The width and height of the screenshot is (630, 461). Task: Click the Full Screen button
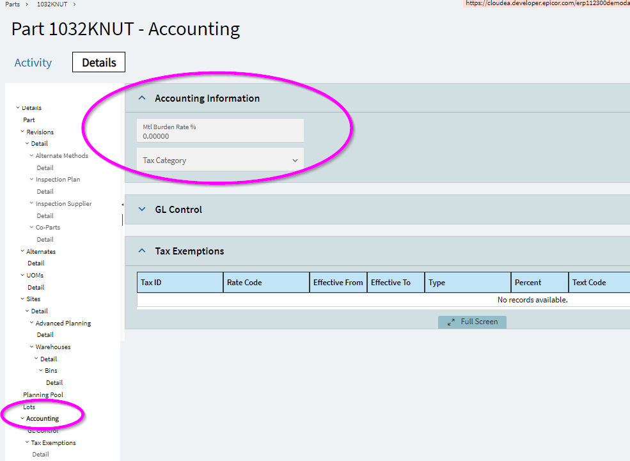tap(472, 322)
